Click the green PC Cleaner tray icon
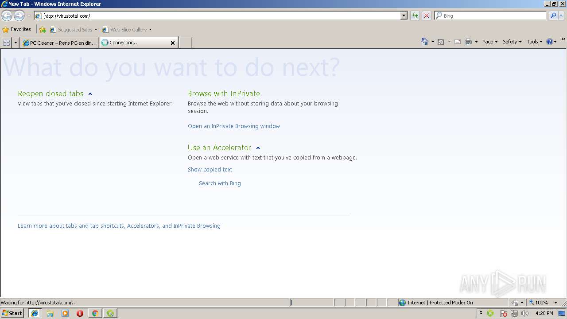 point(490,313)
